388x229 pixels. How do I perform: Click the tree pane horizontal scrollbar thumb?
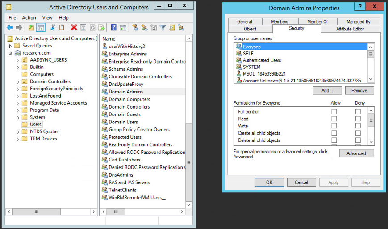tap(36, 212)
